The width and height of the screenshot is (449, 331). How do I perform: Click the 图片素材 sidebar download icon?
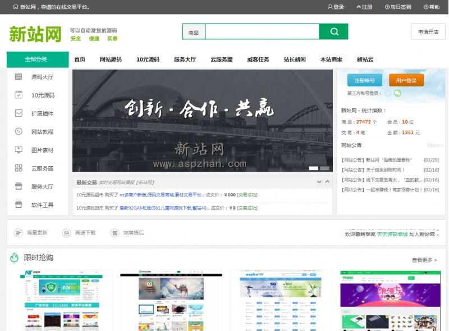click(19, 150)
